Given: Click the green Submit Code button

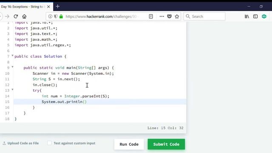Looking at the screenshot, I should (166, 144).
